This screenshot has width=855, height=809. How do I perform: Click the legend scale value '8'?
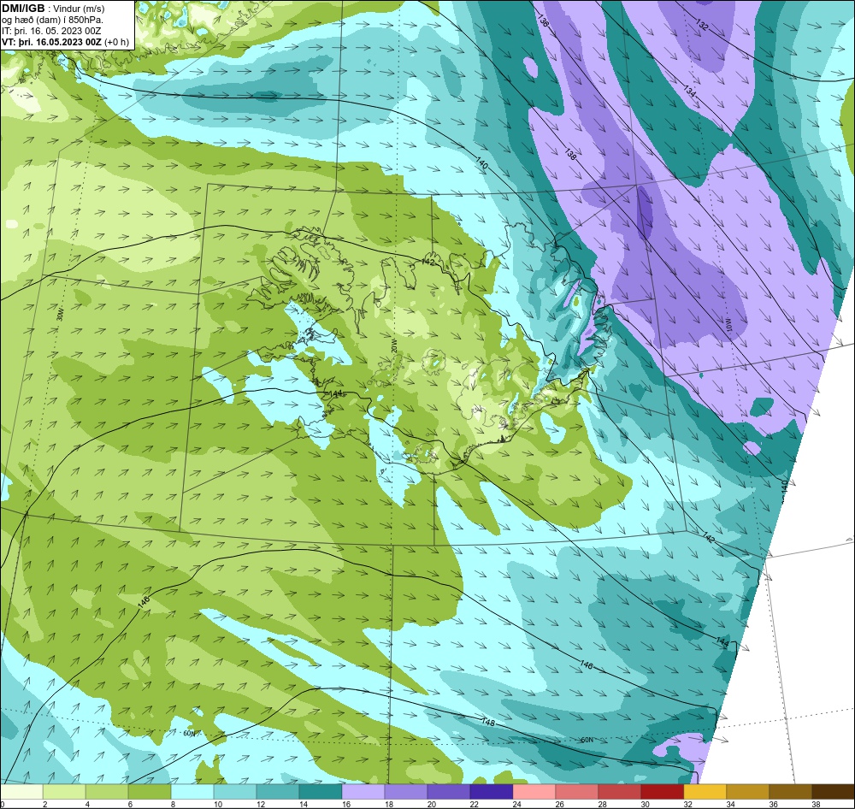[x=173, y=804]
